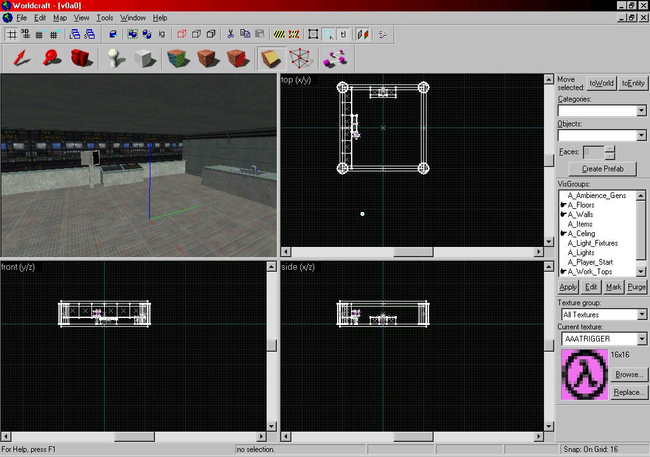
Task: Click the Edit cordon bounds icon
Action: pos(294,34)
